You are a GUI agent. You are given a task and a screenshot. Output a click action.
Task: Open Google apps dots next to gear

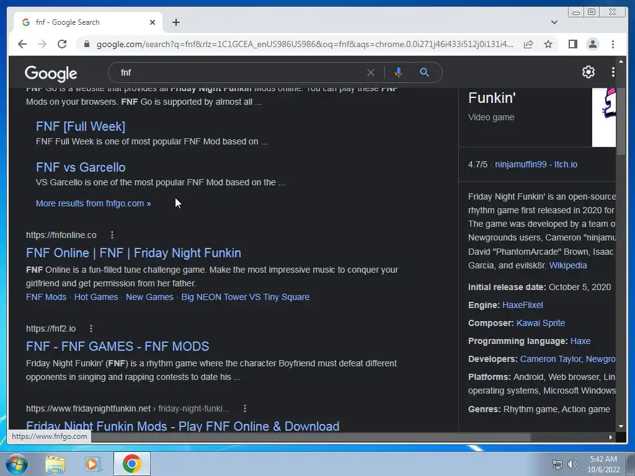[x=613, y=72]
